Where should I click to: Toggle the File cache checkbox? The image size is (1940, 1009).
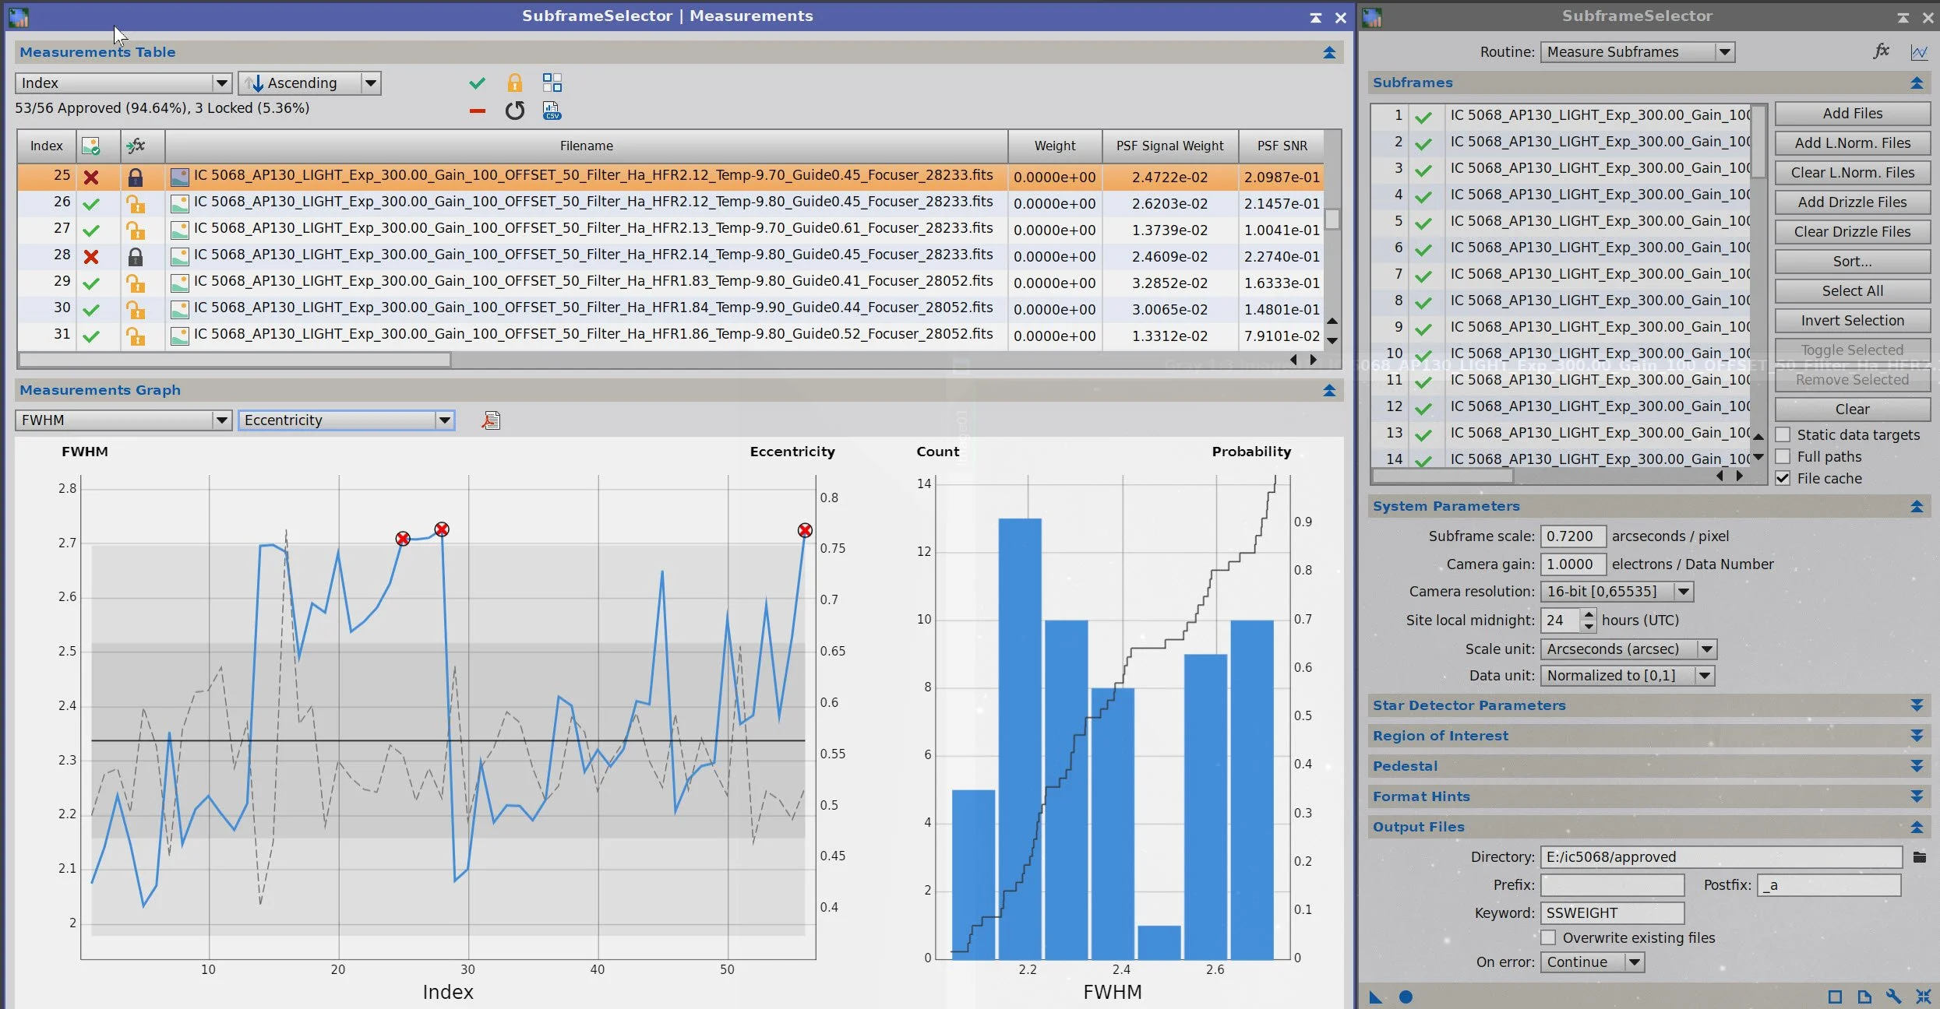click(x=1783, y=478)
